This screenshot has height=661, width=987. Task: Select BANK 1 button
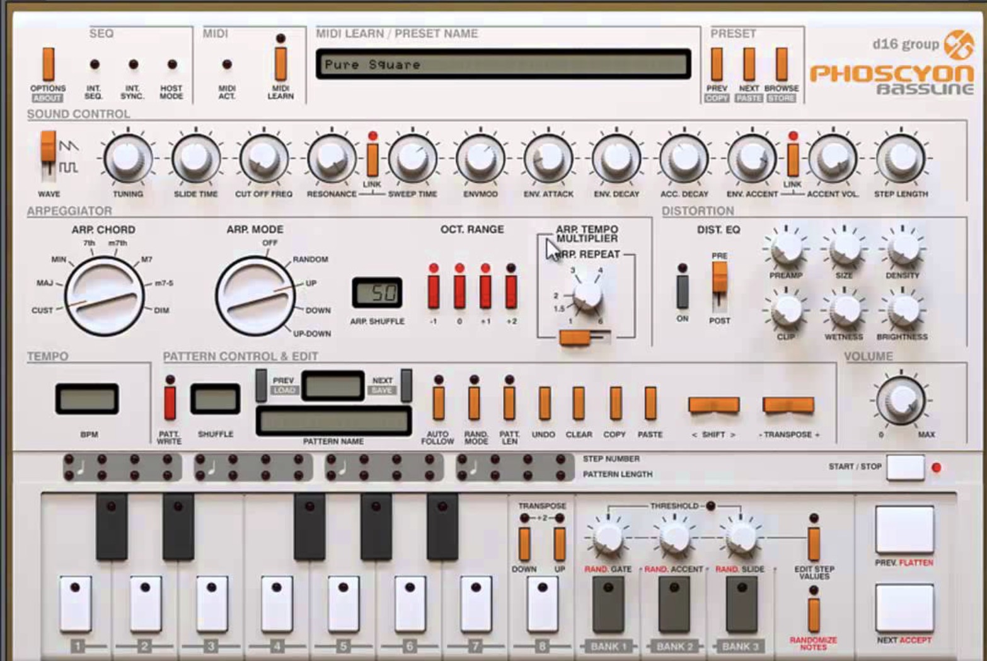(x=608, y=604)
